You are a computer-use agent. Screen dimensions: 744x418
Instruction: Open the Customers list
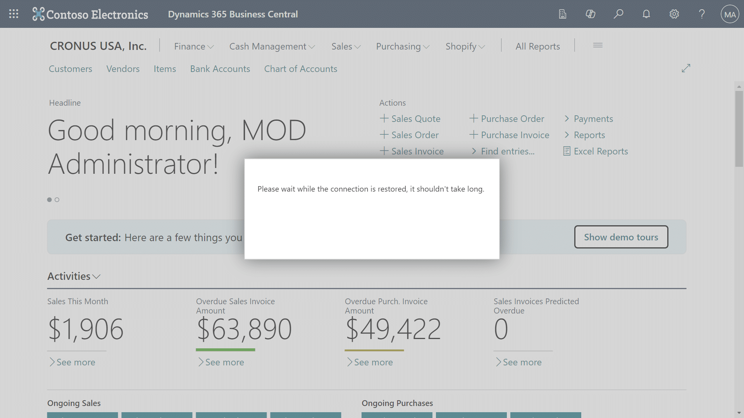(71, 69)
